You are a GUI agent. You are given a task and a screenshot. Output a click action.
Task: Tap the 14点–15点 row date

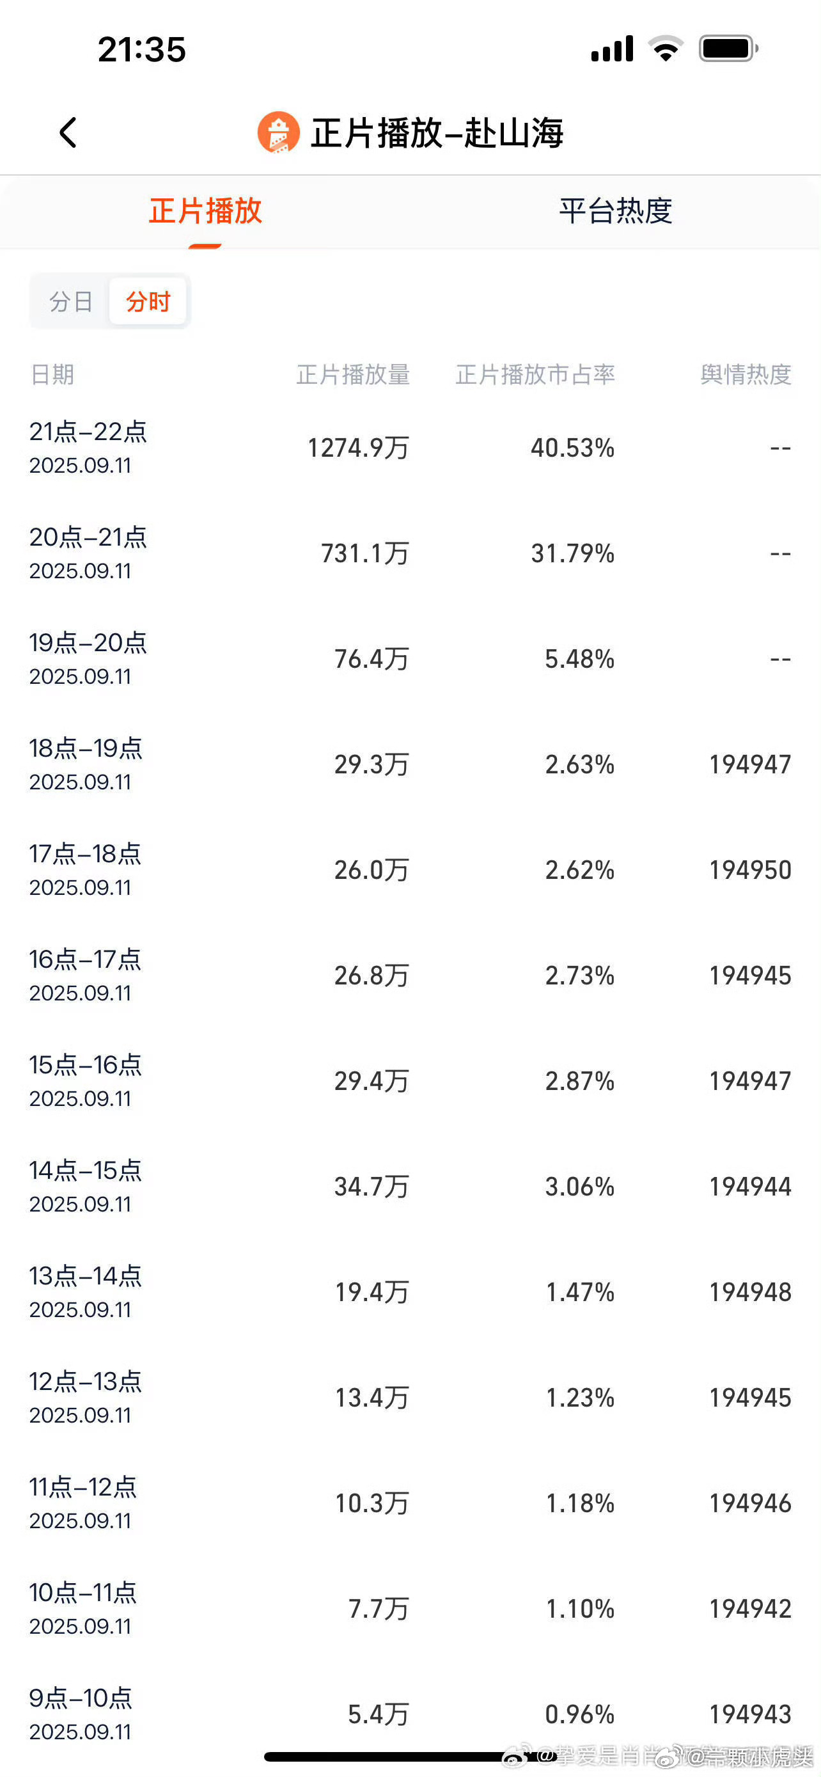coord(86,1187)
